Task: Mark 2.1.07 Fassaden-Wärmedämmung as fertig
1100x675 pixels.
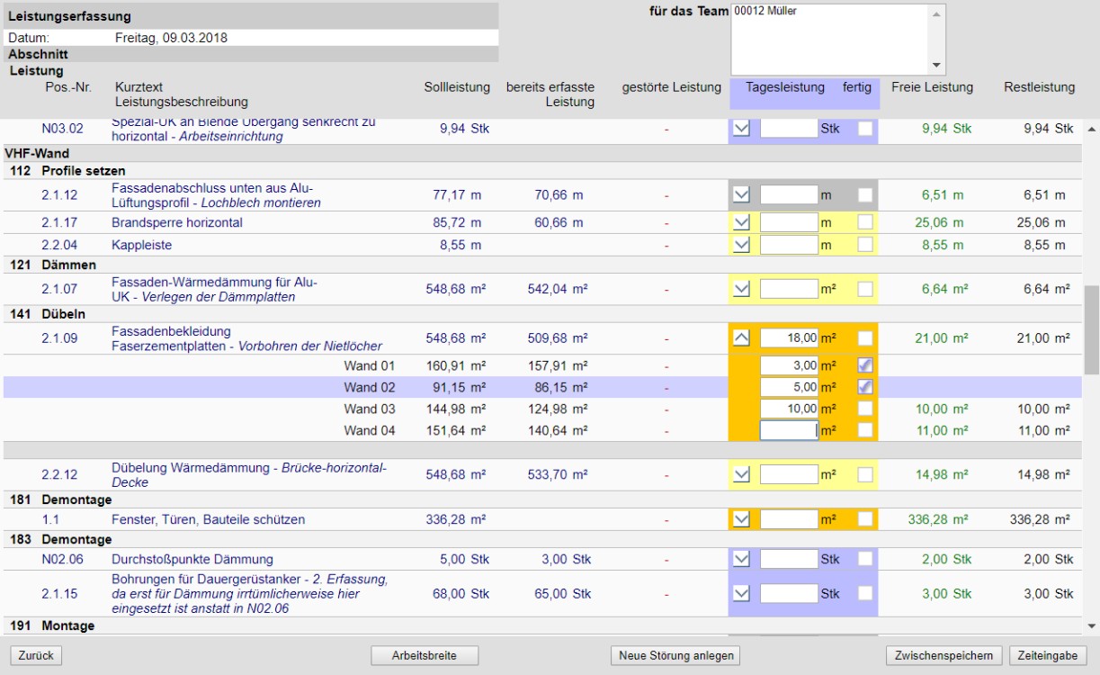Action: point(865,289)
